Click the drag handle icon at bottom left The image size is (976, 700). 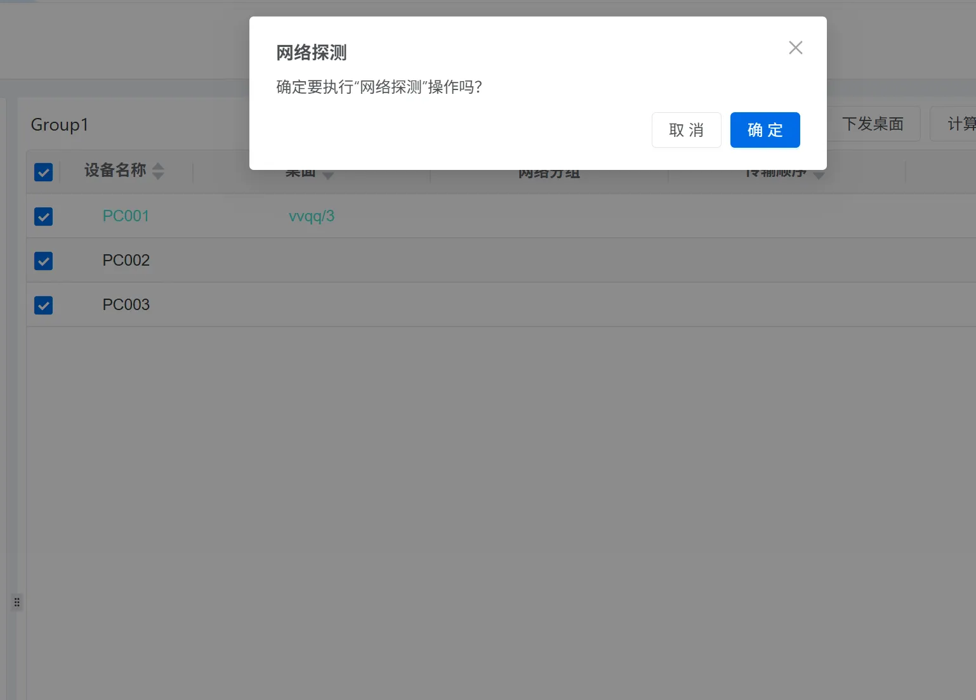click(x=16, y=602)
